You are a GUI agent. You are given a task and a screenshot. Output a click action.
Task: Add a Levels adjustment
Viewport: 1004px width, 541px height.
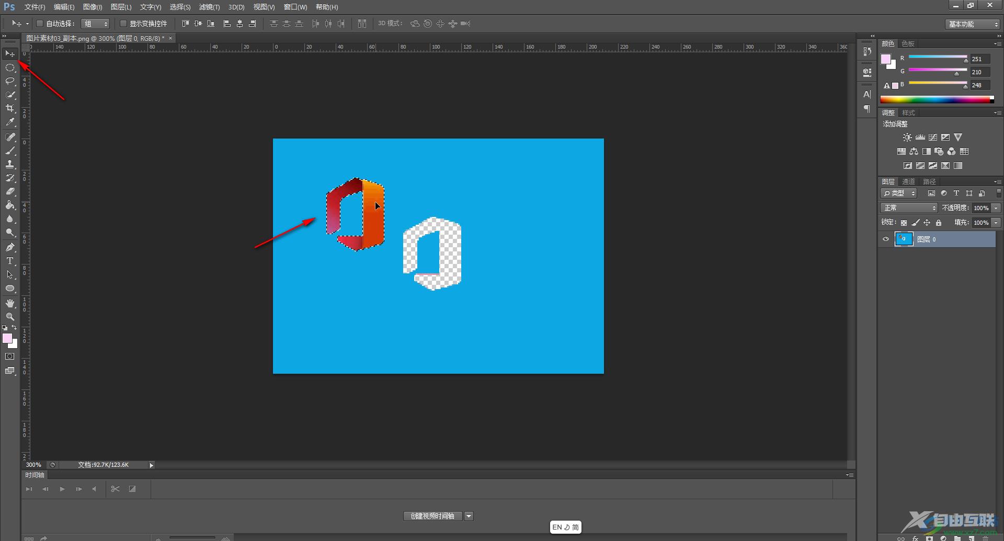[x=920, y=137]
